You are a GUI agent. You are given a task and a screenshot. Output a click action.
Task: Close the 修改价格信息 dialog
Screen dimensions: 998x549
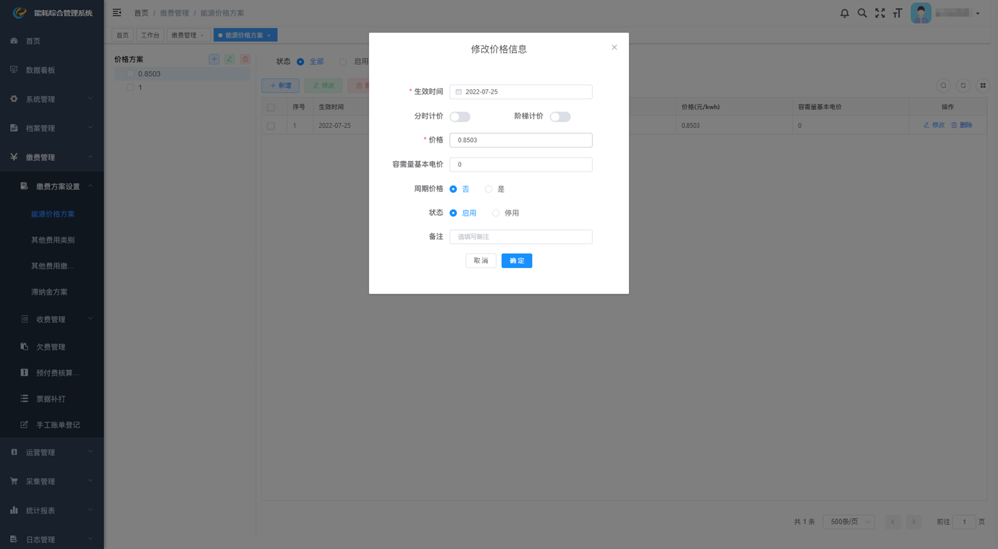[x=614, y=48]
